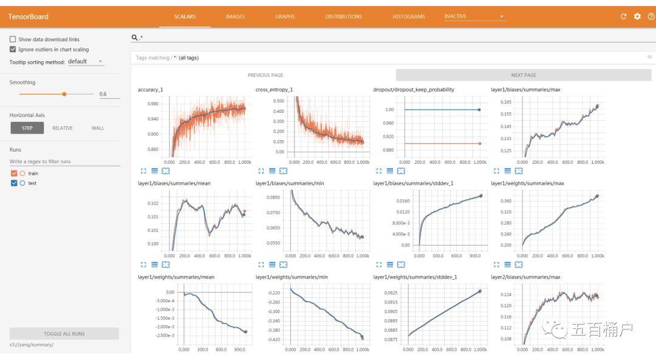The width and height of the screenshot is (656, 358).
Task: Open Tooltip sorting method dropdown
Action: coord(86,61)
